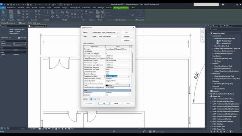The image size is (242, 136).
Task: Click the filter icon in bottom status bar
Action: point(230,131)
